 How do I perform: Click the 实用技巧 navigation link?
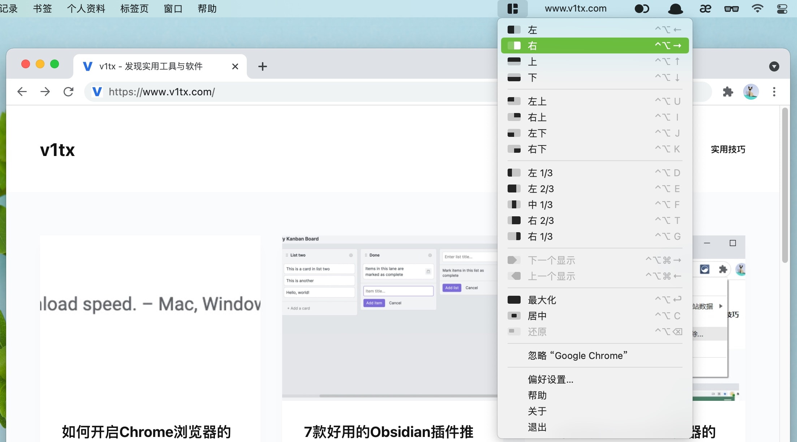pos(728,149)
